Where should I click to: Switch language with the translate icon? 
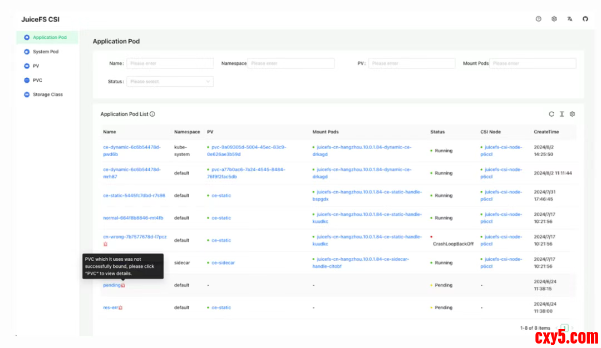[569, 19]
